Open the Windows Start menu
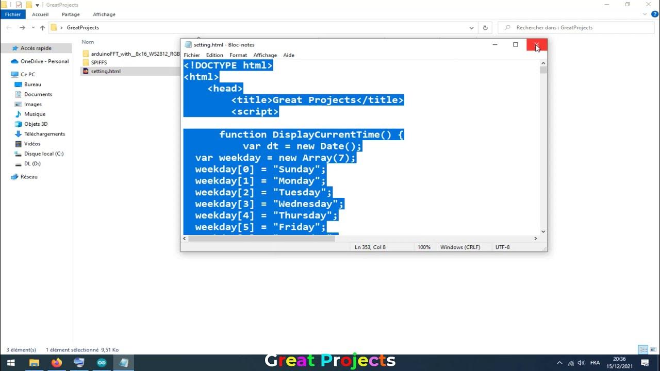This screenshot has height=371, width=660. pyautogui.click(x=10, y=363)
